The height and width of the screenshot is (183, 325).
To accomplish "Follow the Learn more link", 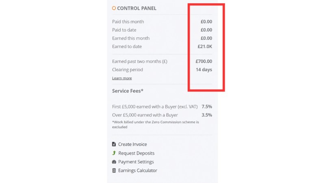I will [x=122, y=78].
